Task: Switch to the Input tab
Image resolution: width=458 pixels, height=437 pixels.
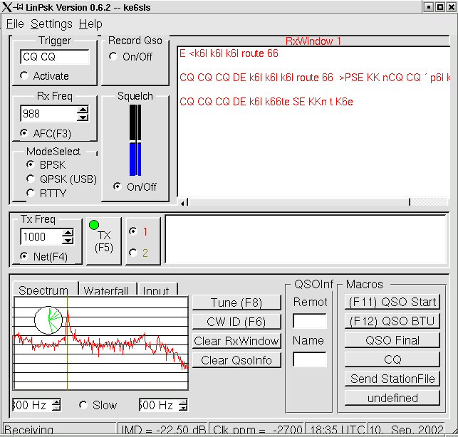Action: coord(156,290)
